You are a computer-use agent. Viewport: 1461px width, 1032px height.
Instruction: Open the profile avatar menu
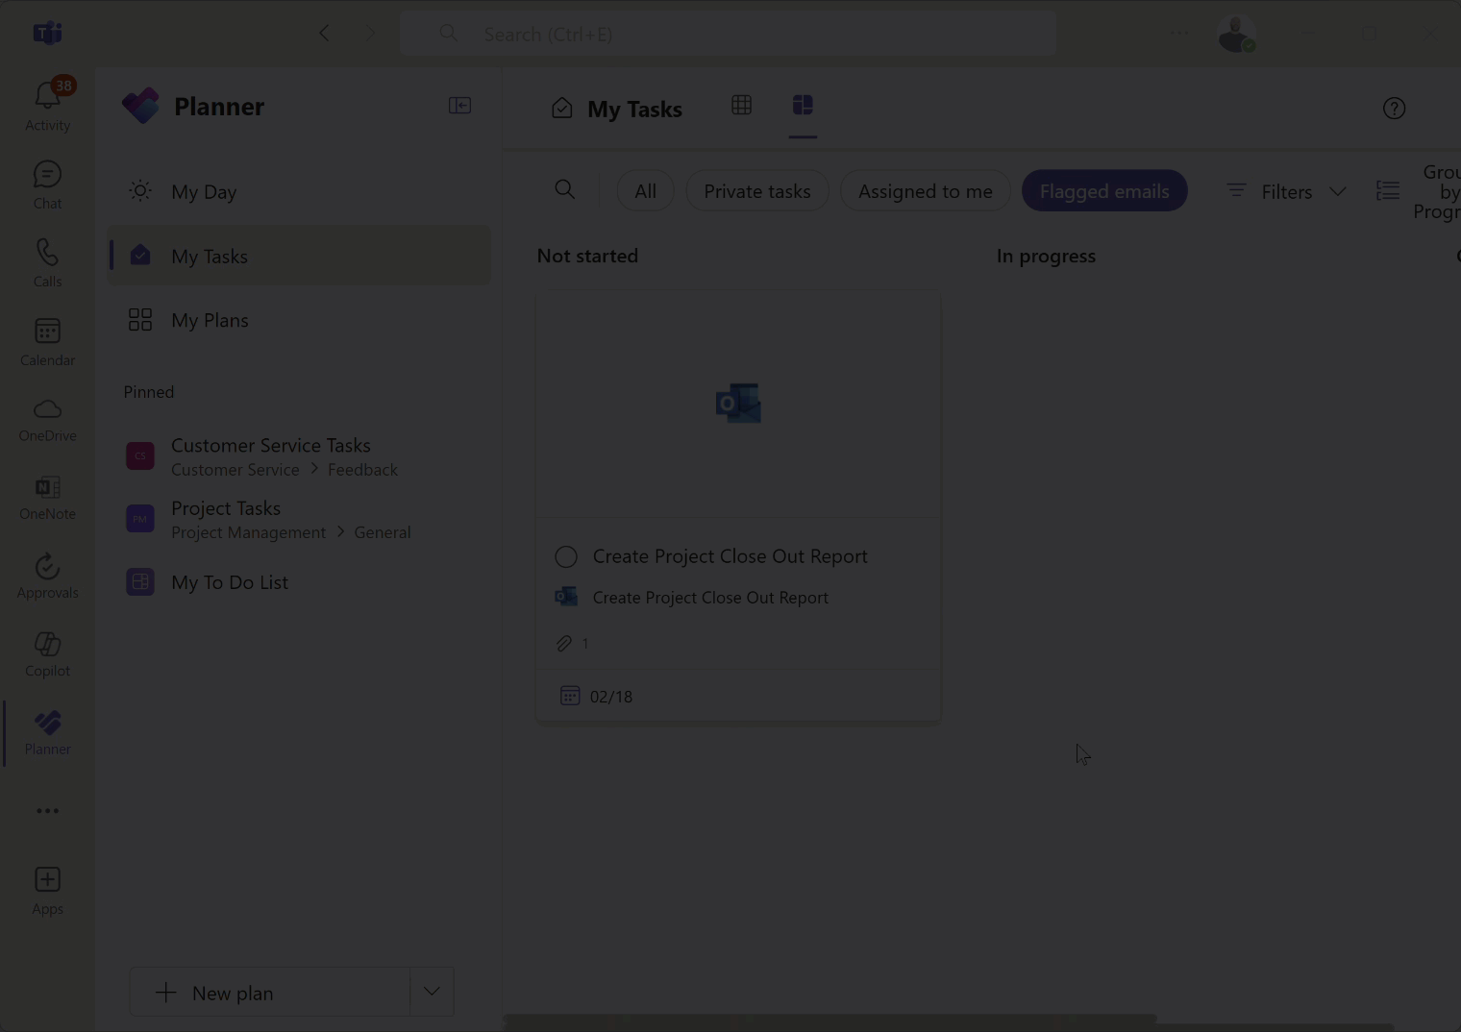(1236, 34)
